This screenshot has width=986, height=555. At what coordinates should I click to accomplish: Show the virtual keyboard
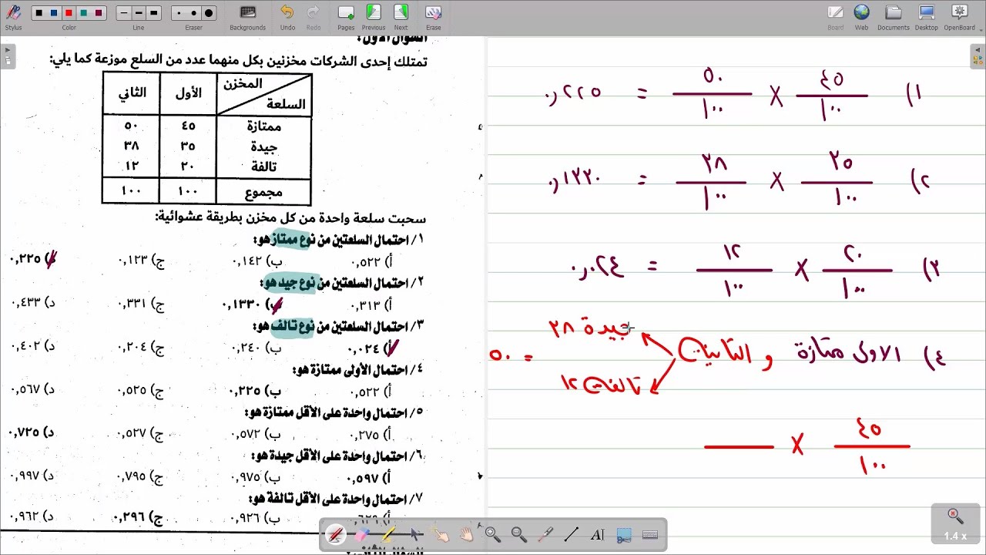click(649, 534)
